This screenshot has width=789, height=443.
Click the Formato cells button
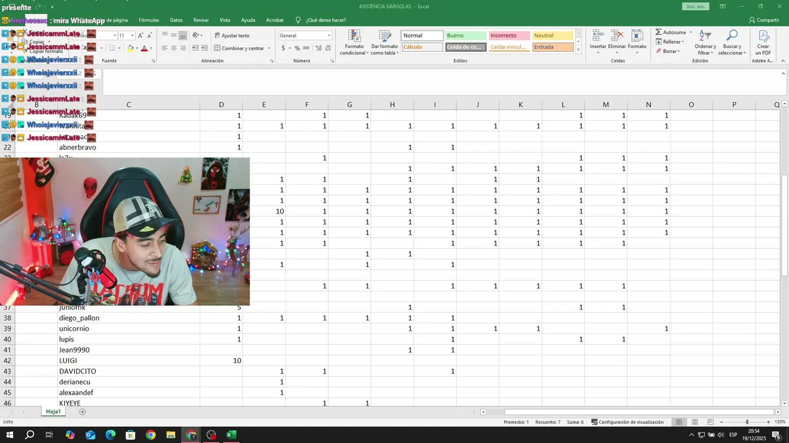pyautogui.click(x=637, y=42)
